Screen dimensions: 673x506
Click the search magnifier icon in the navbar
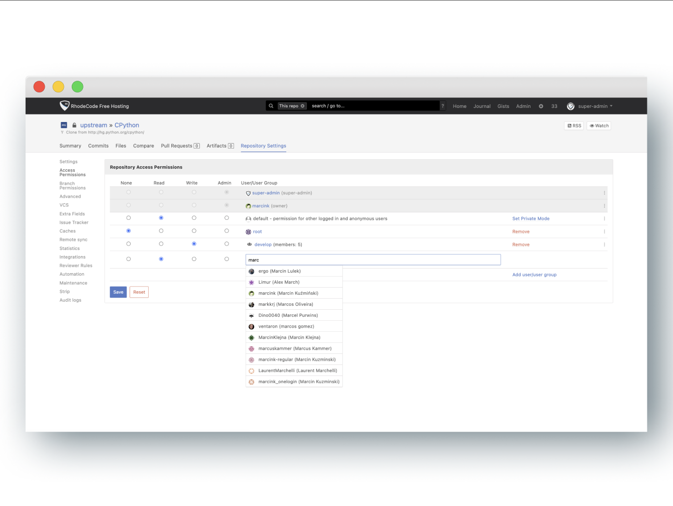(x=271, y=105)
